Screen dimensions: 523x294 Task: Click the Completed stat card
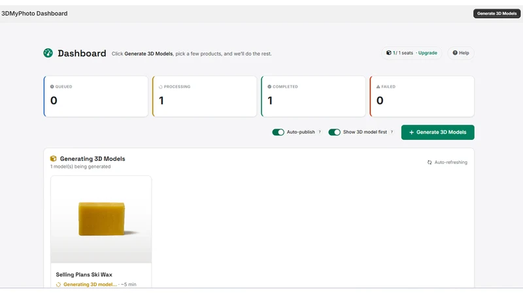(313, 96)
